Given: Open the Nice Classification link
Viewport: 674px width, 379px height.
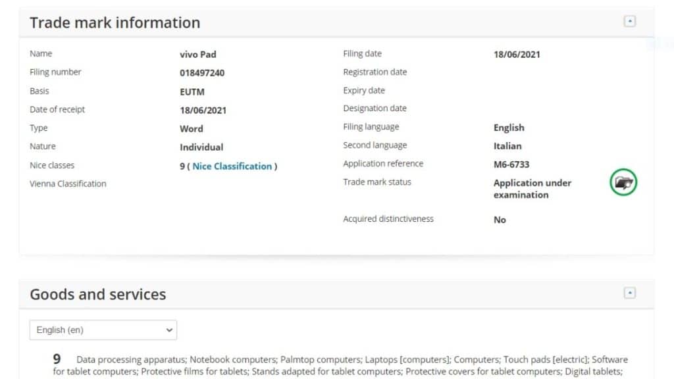Looking at the screenshot, I should tap(232, 166).
